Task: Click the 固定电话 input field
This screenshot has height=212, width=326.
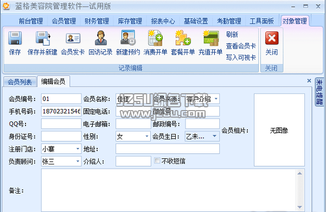Action: pos(133,111)
